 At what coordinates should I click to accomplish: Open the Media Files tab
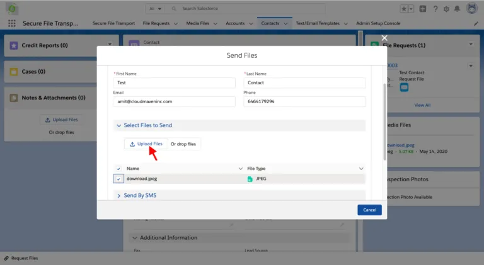click(197, 23)
